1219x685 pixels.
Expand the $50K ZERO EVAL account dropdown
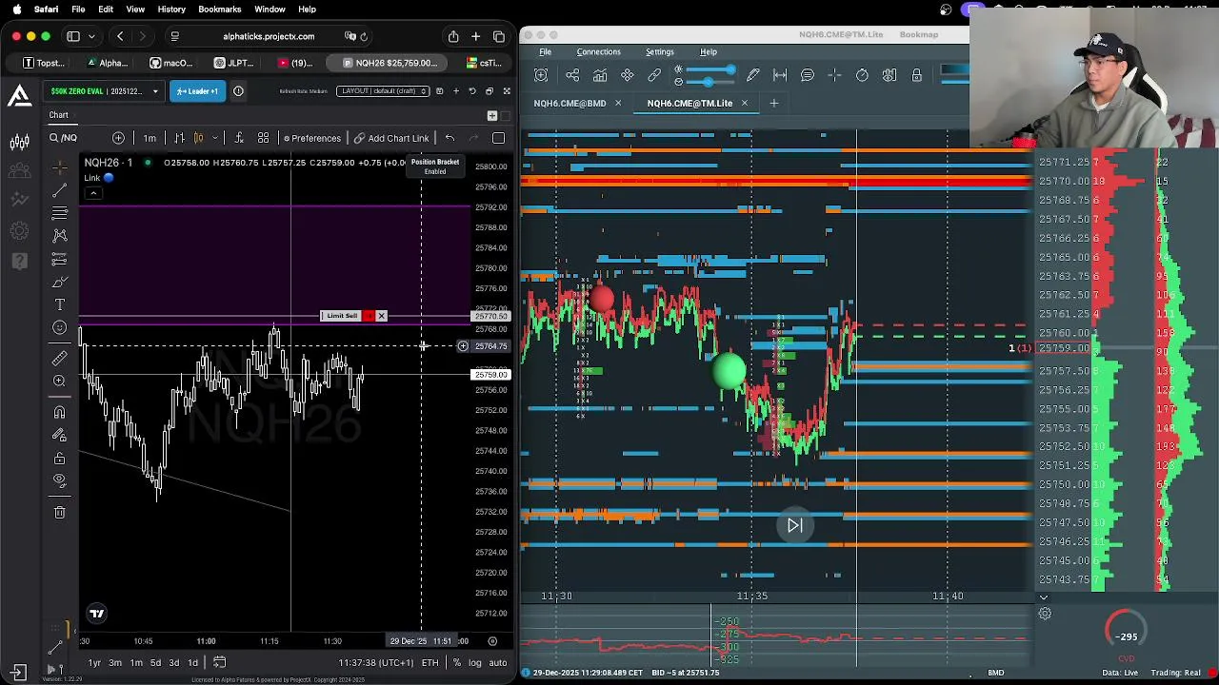tap(106, 91)
